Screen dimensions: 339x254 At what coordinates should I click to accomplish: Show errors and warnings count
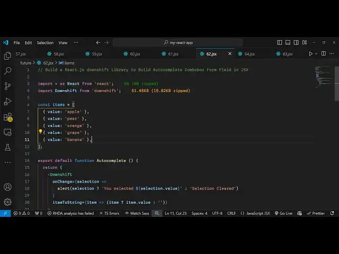(x=21, y=213)
